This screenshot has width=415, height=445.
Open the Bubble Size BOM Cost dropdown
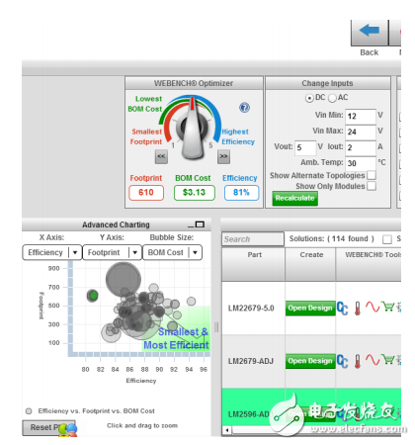click(x=172, y=252)
